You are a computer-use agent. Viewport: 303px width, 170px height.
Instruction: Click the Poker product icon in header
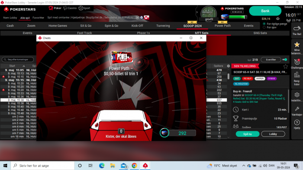[x=51, y=8]
